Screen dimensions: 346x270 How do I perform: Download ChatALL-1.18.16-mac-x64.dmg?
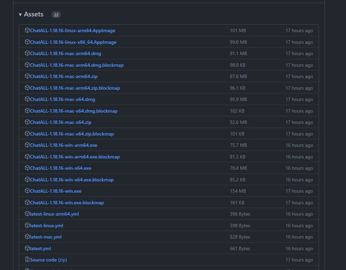click(63, 99)
